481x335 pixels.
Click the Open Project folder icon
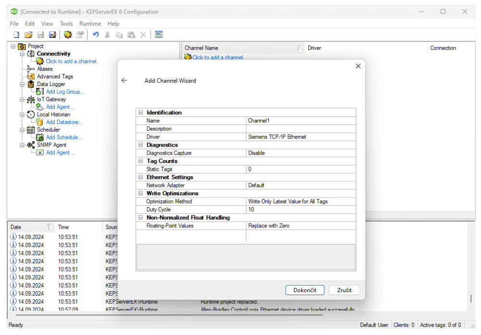(28, 35)
